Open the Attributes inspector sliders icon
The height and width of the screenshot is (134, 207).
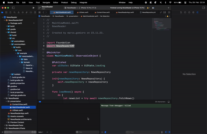(197, 12)
